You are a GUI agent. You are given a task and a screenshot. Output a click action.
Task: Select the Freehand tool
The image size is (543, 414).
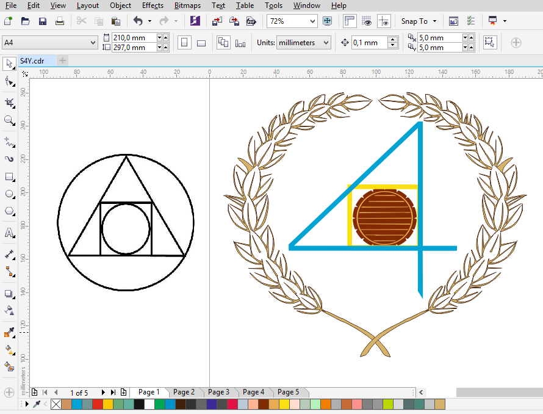click(x=9, y=142)
